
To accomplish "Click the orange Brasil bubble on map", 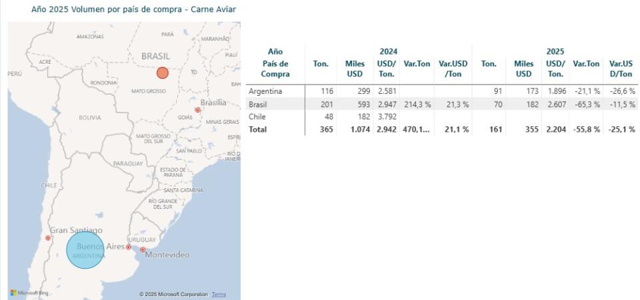I will [163, 73].
